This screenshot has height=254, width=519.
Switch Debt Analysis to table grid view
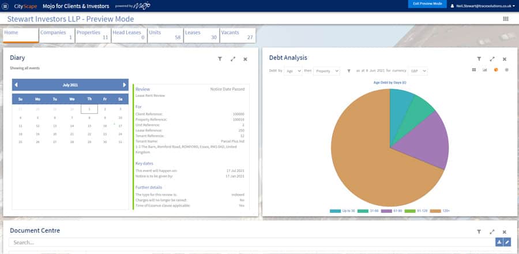tap(473, 70)
